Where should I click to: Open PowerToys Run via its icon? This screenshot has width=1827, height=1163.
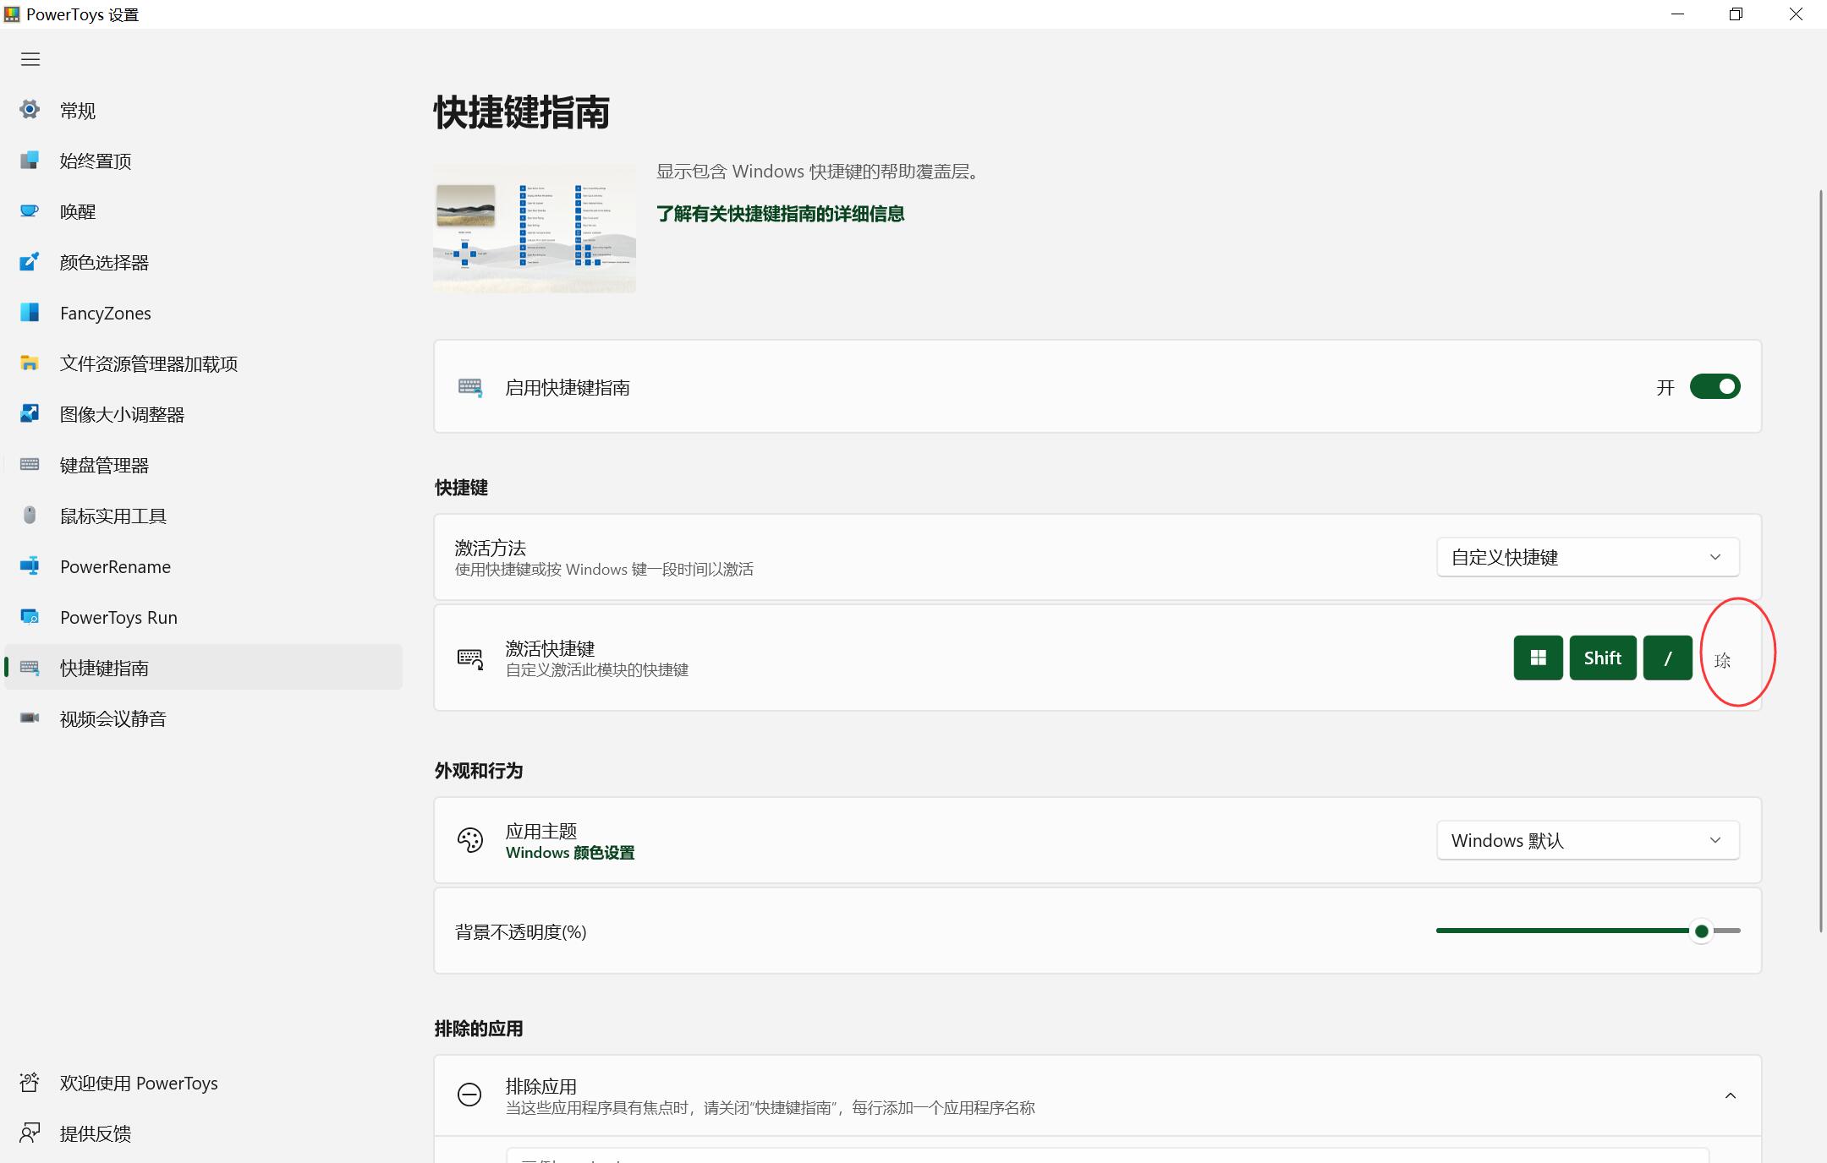(x=30, y=617)
